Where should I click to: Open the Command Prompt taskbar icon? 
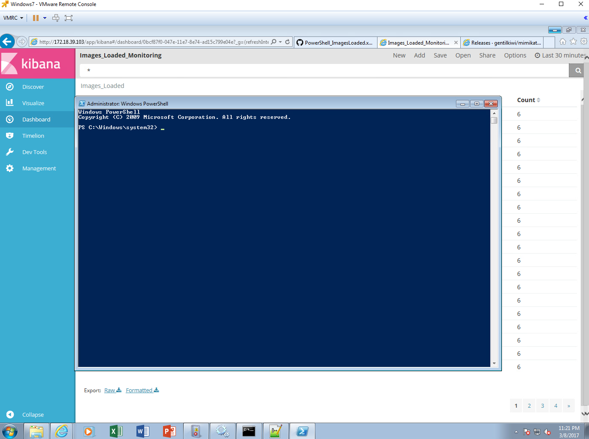(x=249, y=431)
